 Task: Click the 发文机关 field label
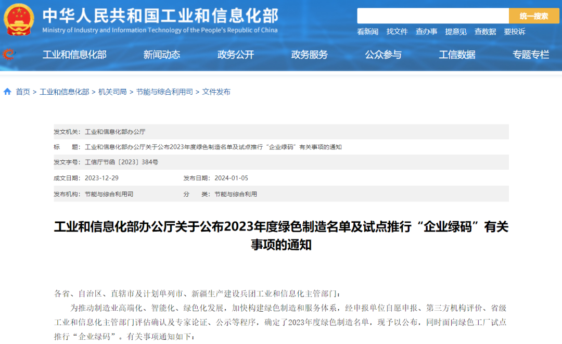click(67, 132)
